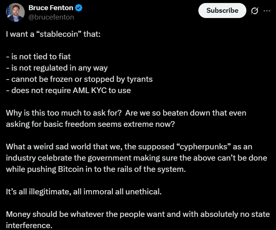
Task: Select the "is not regulated in any way" line
Action: click(57, 68)
